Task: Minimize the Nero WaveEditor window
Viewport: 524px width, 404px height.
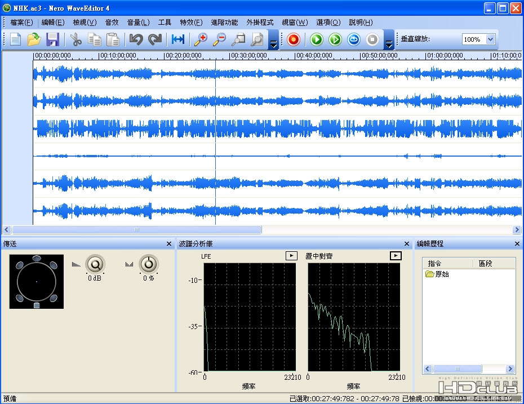Action: tap(490, 8)
